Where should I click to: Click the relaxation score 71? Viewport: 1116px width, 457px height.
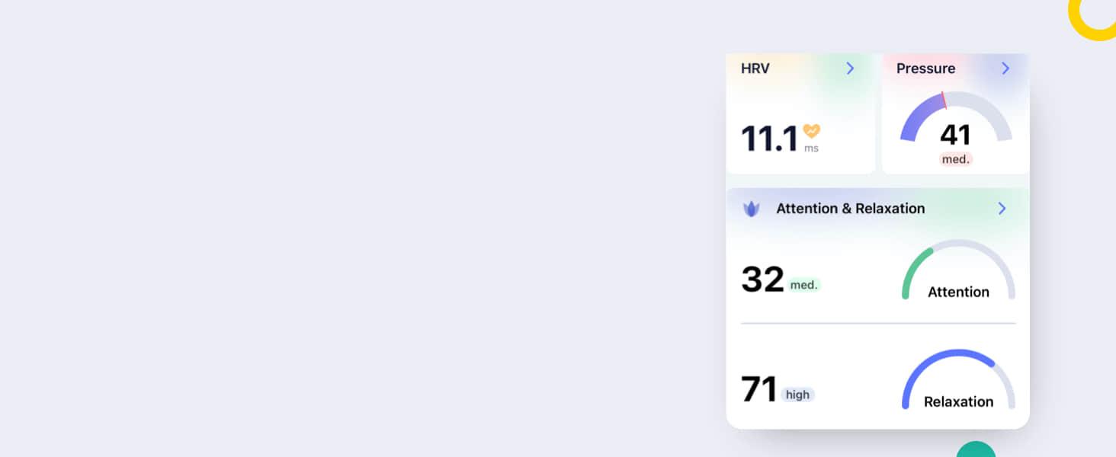758,389
